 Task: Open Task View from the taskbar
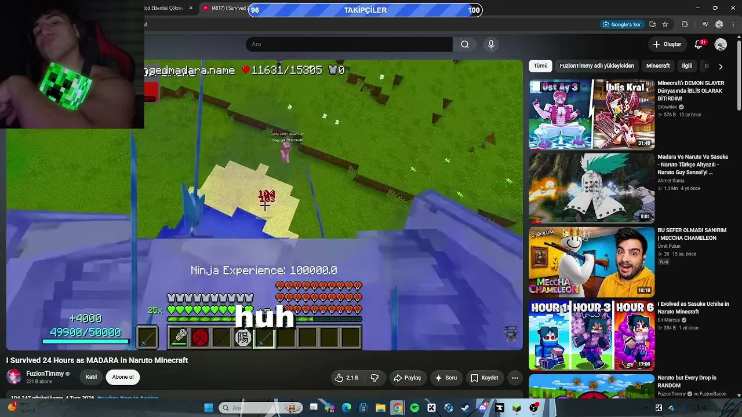pyautogui.click(x=314, y=408)
